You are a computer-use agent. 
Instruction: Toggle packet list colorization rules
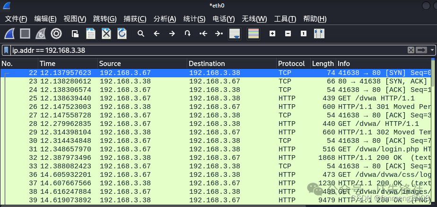pos(253,33)
